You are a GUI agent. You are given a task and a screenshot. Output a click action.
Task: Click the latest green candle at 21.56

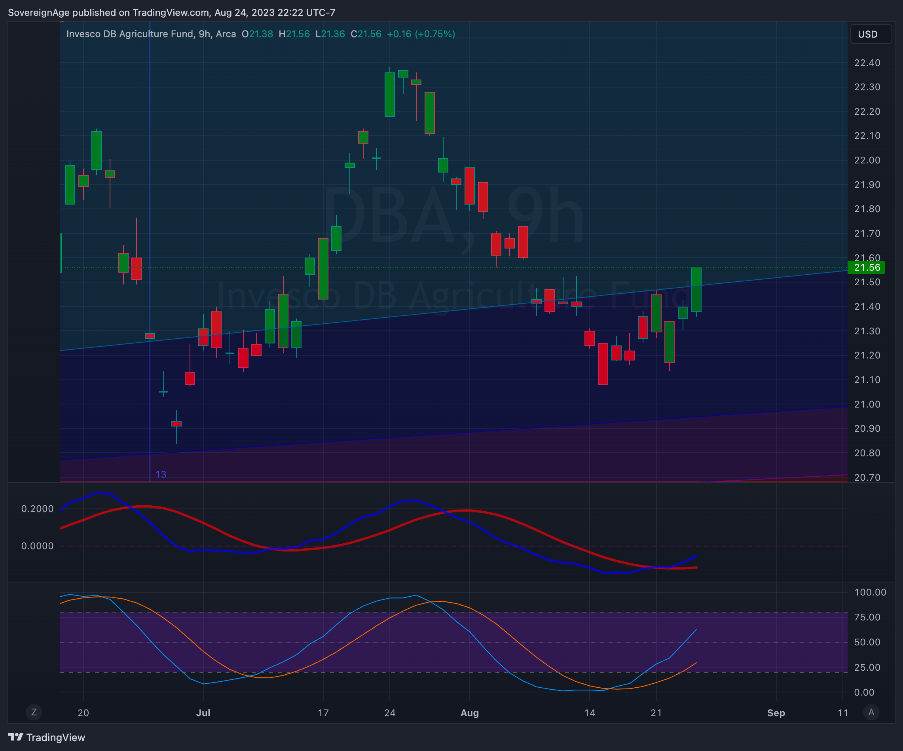coord(696,289)
